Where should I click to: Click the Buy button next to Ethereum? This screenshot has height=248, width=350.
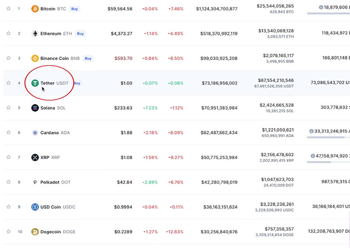point(80,33)
